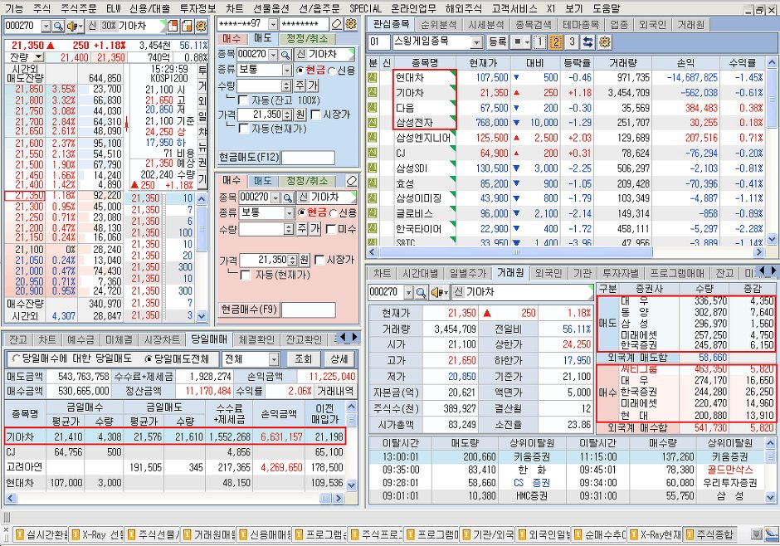The height and width of the screenshot is (546, 780).
Task: Click vertical 뉴 side tab in quote panel
Action: (x=203, y=147)
